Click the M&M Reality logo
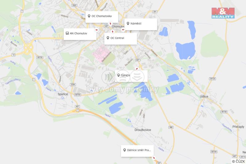 click(x=223, y=13)
